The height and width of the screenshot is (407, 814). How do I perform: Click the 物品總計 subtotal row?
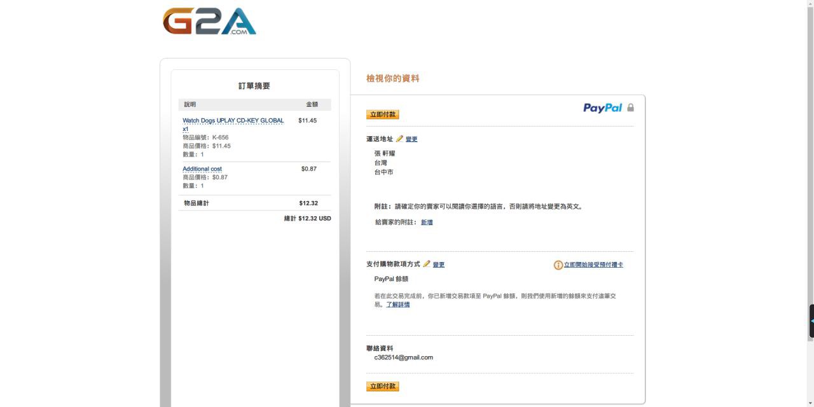pos(254,203)
